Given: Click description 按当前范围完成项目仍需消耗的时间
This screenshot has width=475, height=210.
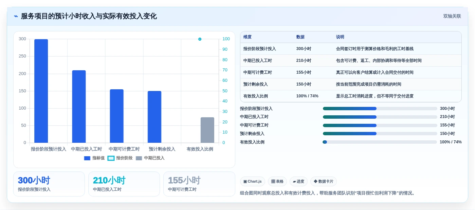Looking at the screenshot, I should coord(369,85).
